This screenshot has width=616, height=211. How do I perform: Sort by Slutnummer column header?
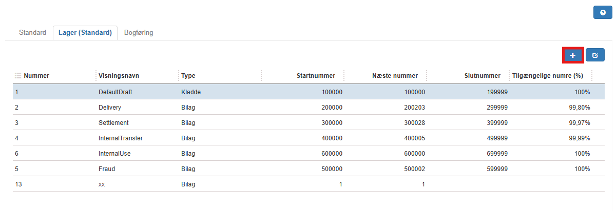point(482,76)
